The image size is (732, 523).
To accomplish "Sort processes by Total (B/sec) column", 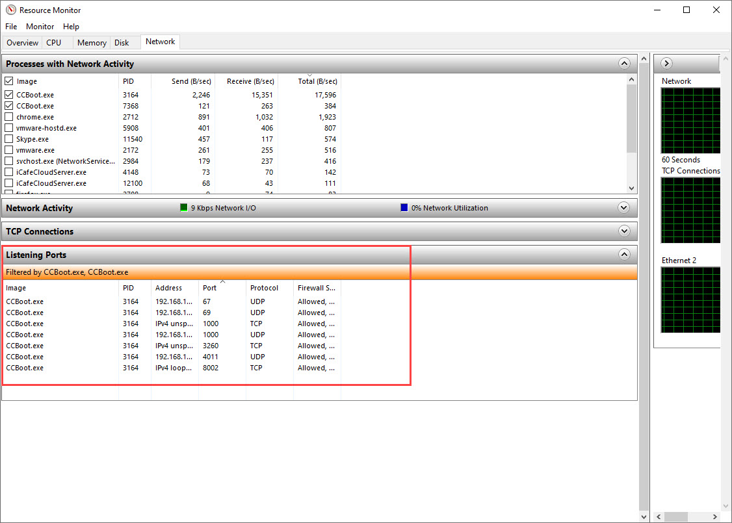I will [317, 81].
